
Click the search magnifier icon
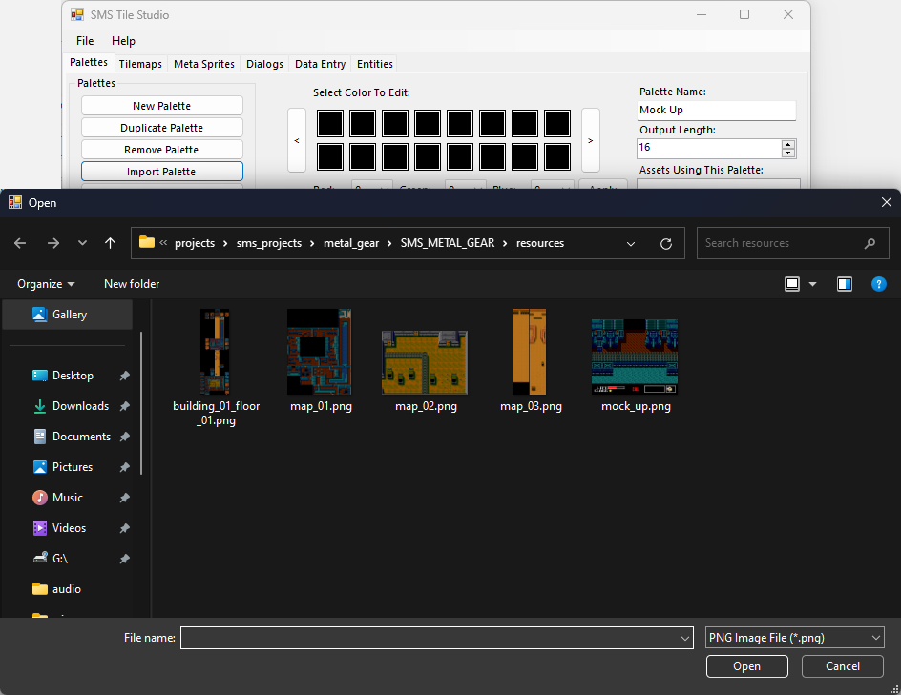tap(870, 243)
